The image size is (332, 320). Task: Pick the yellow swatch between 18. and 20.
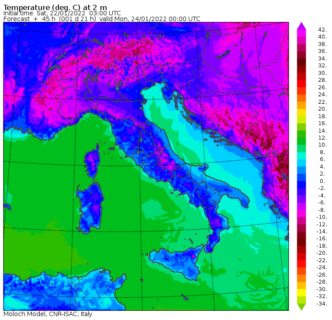301,113
